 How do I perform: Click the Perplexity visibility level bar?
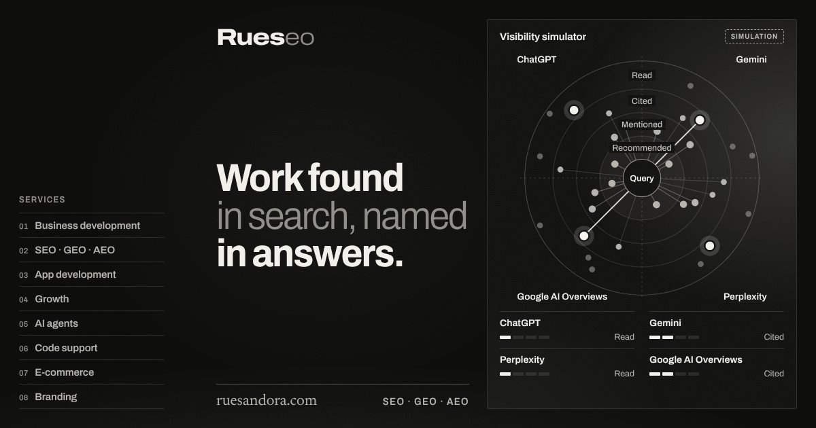point(524,374)
